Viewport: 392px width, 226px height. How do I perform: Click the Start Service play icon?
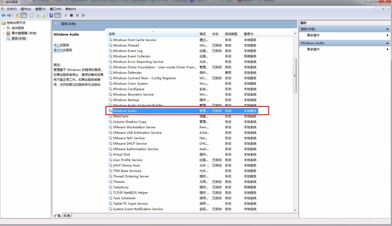point(66,15)
